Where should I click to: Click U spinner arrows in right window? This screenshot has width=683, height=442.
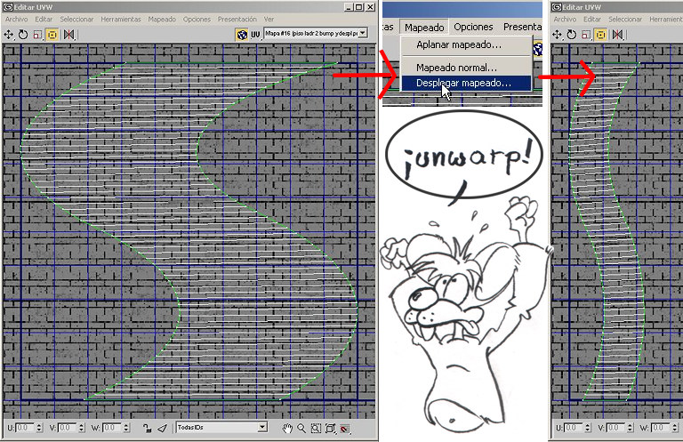(588, 428)
